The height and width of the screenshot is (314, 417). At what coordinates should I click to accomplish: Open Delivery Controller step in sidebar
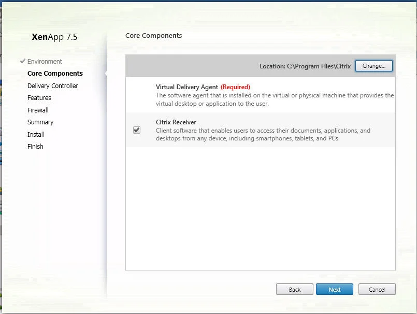(x=53, y=85)
